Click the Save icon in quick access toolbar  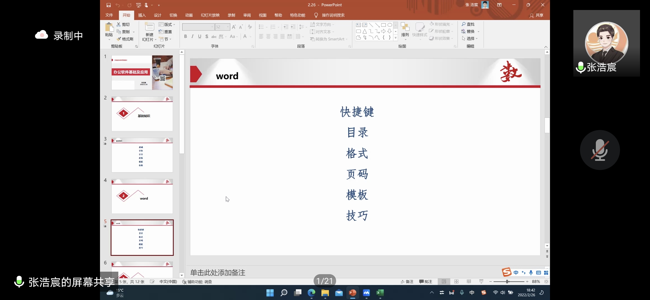(x=108, y=5)
